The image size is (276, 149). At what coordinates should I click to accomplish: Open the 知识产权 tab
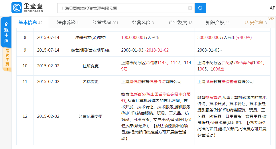click(218, 23)
